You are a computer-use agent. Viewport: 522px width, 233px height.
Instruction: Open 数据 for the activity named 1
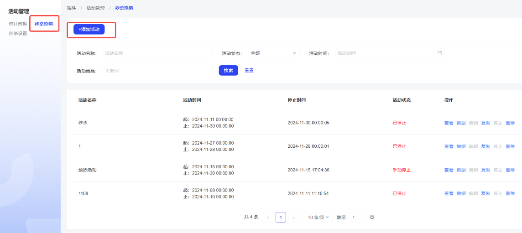pyautogui.click(x=461, y=146)
